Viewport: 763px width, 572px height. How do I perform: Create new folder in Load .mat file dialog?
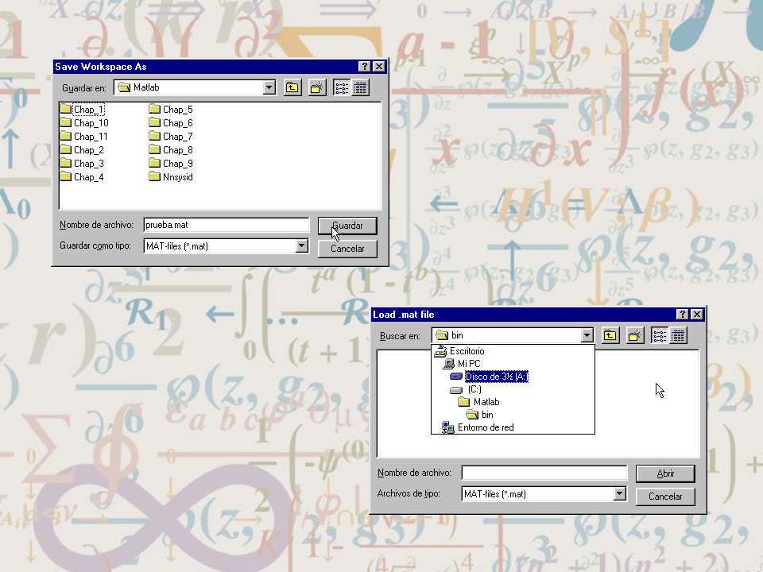point(635,335)
